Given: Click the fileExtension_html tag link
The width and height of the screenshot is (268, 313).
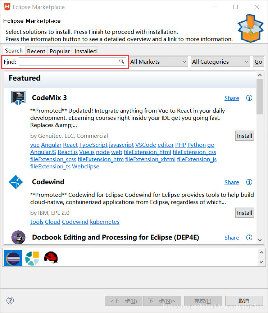Looking at the screenshot, I should pos(147,152).
